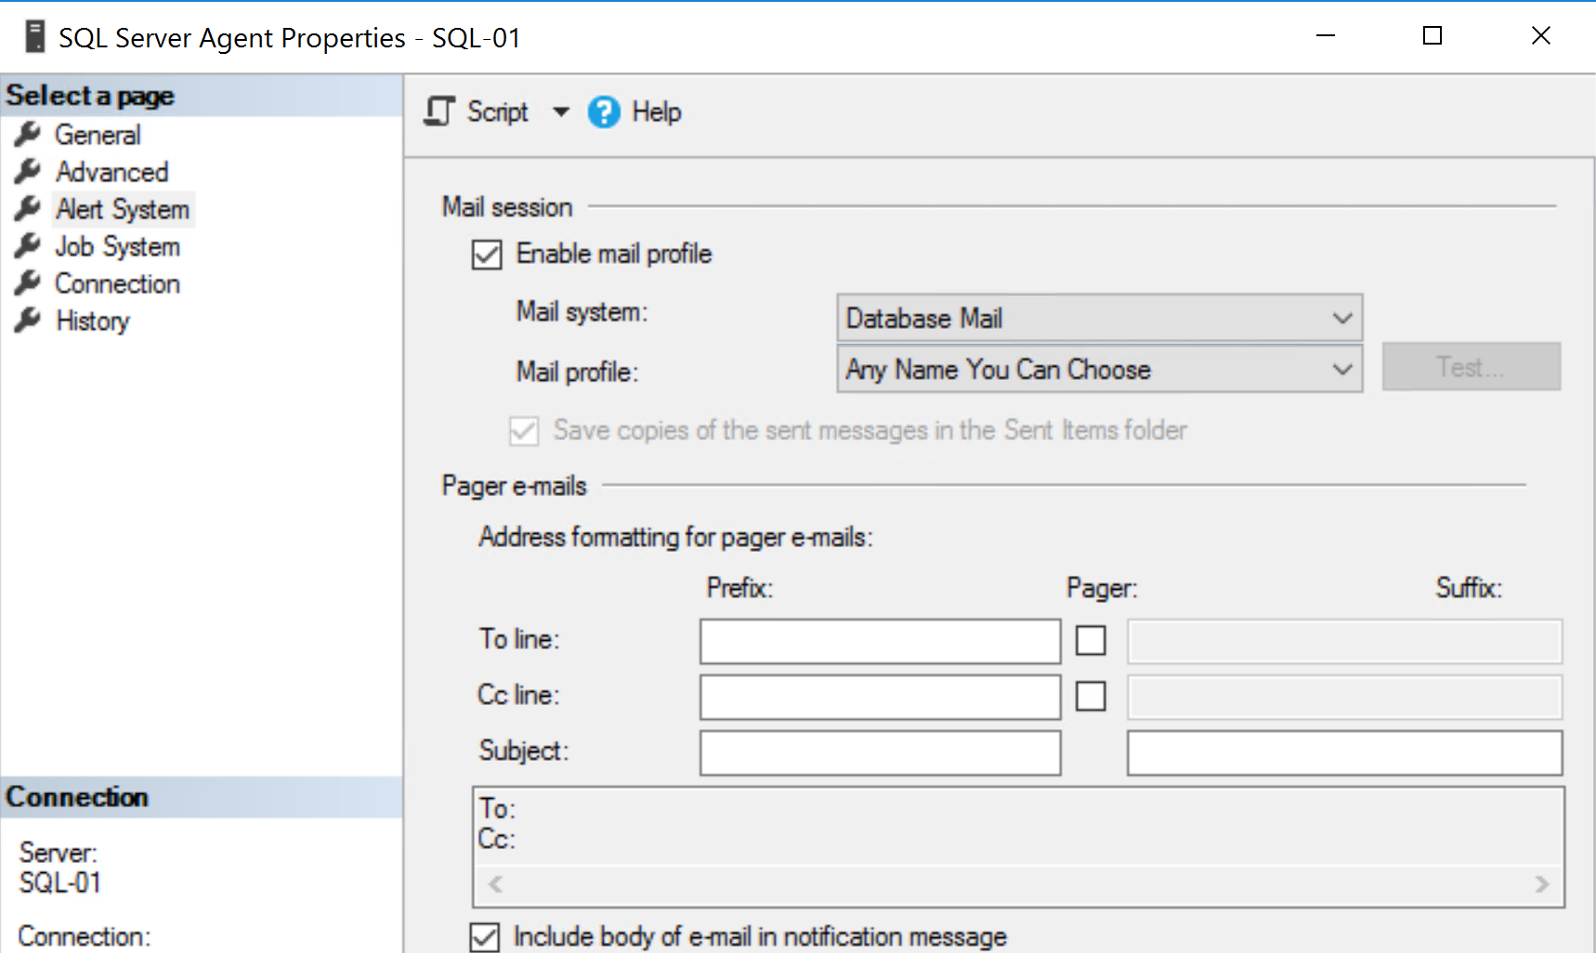Image resolution: width=1596 pixels, height=953 pixels.
Task: Check the To line Pager checkbox
Action: point(1091,640)
